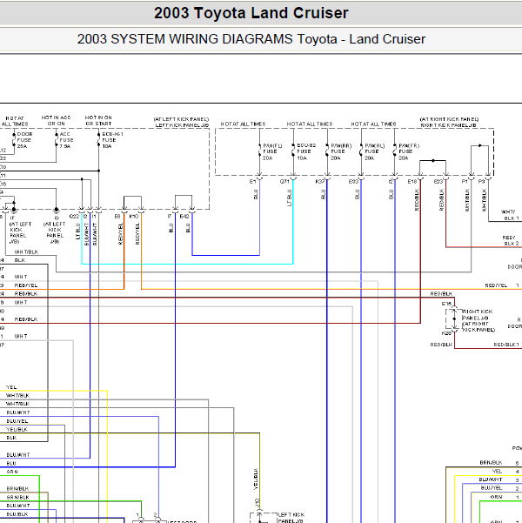
Task: Click vertical LT BLU label below Q22
Action: click(77, 231)
